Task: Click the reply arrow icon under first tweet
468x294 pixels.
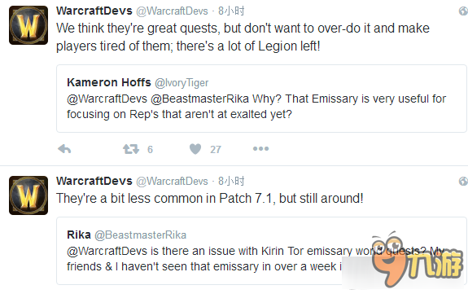Action: [64, 149]
